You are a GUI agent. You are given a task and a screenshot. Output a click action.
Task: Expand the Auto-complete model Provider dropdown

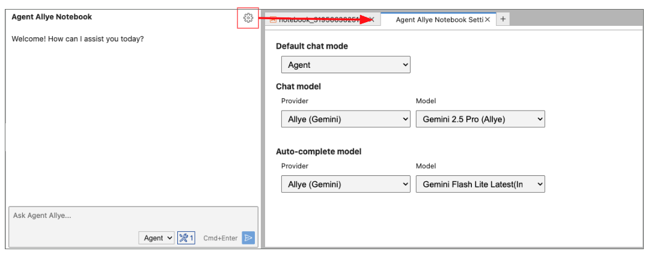[346, 184]
